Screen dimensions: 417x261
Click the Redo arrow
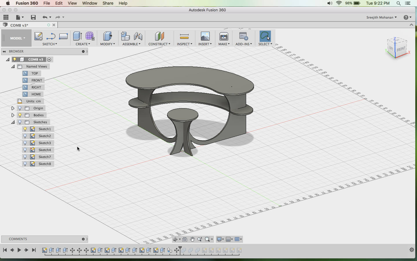(58, 17)
